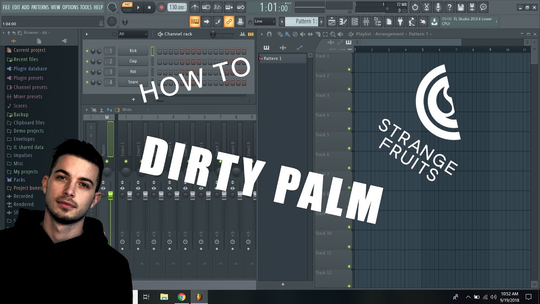Select the playlist Delete tool
The image size is (540, 304).
[x=295, y=34]
